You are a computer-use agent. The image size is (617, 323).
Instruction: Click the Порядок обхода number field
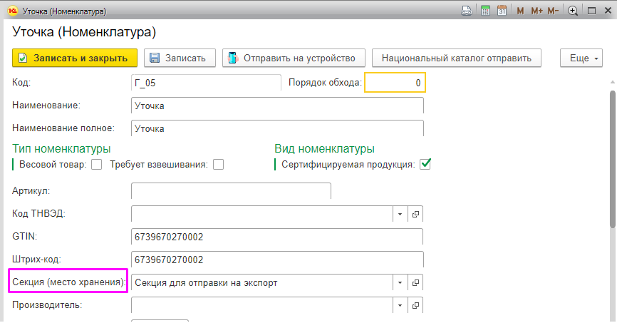(395, 83)
